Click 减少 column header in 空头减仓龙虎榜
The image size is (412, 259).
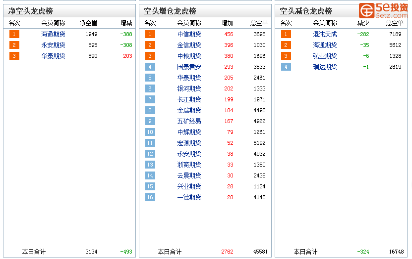click(x=363, y=23)
